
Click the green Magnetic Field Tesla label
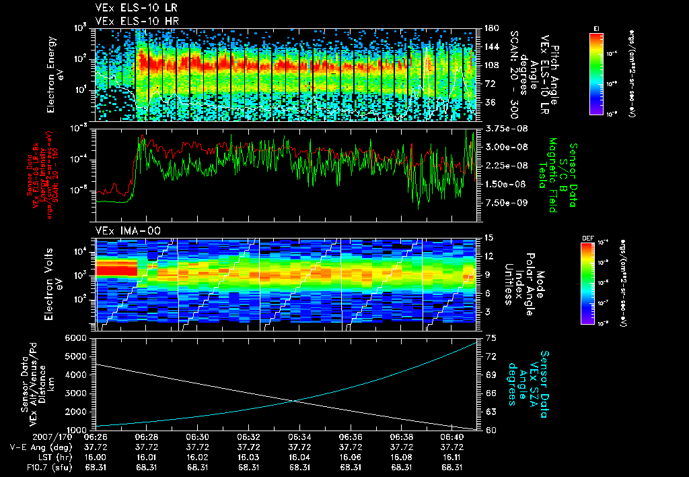click(x=548, y=175)
